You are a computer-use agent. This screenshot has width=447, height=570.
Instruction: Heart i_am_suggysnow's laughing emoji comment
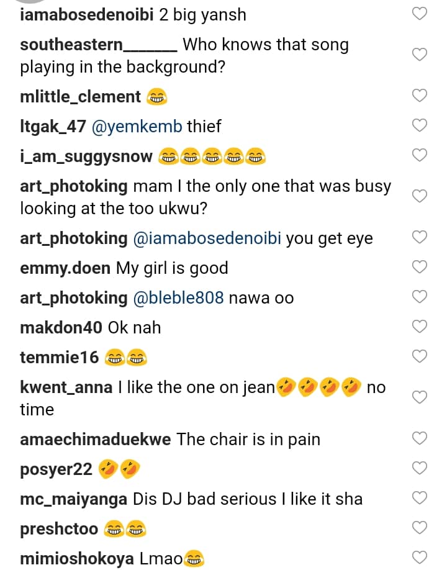click(420, 155)
